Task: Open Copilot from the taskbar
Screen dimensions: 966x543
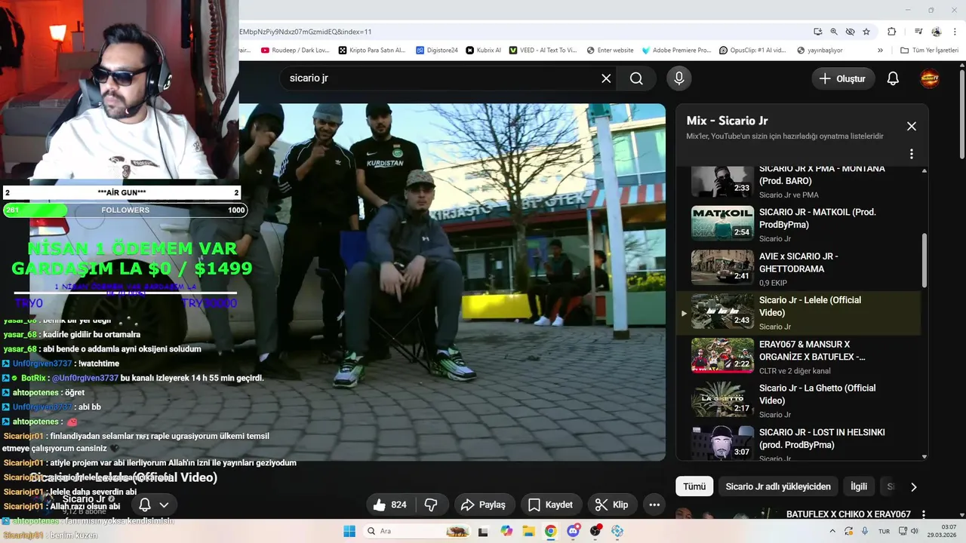Action: click(x=506, y=531)
